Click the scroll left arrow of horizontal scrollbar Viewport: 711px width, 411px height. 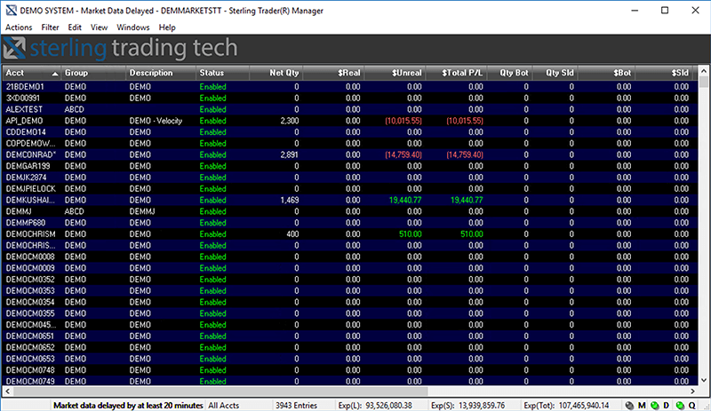tap(8, 391)
